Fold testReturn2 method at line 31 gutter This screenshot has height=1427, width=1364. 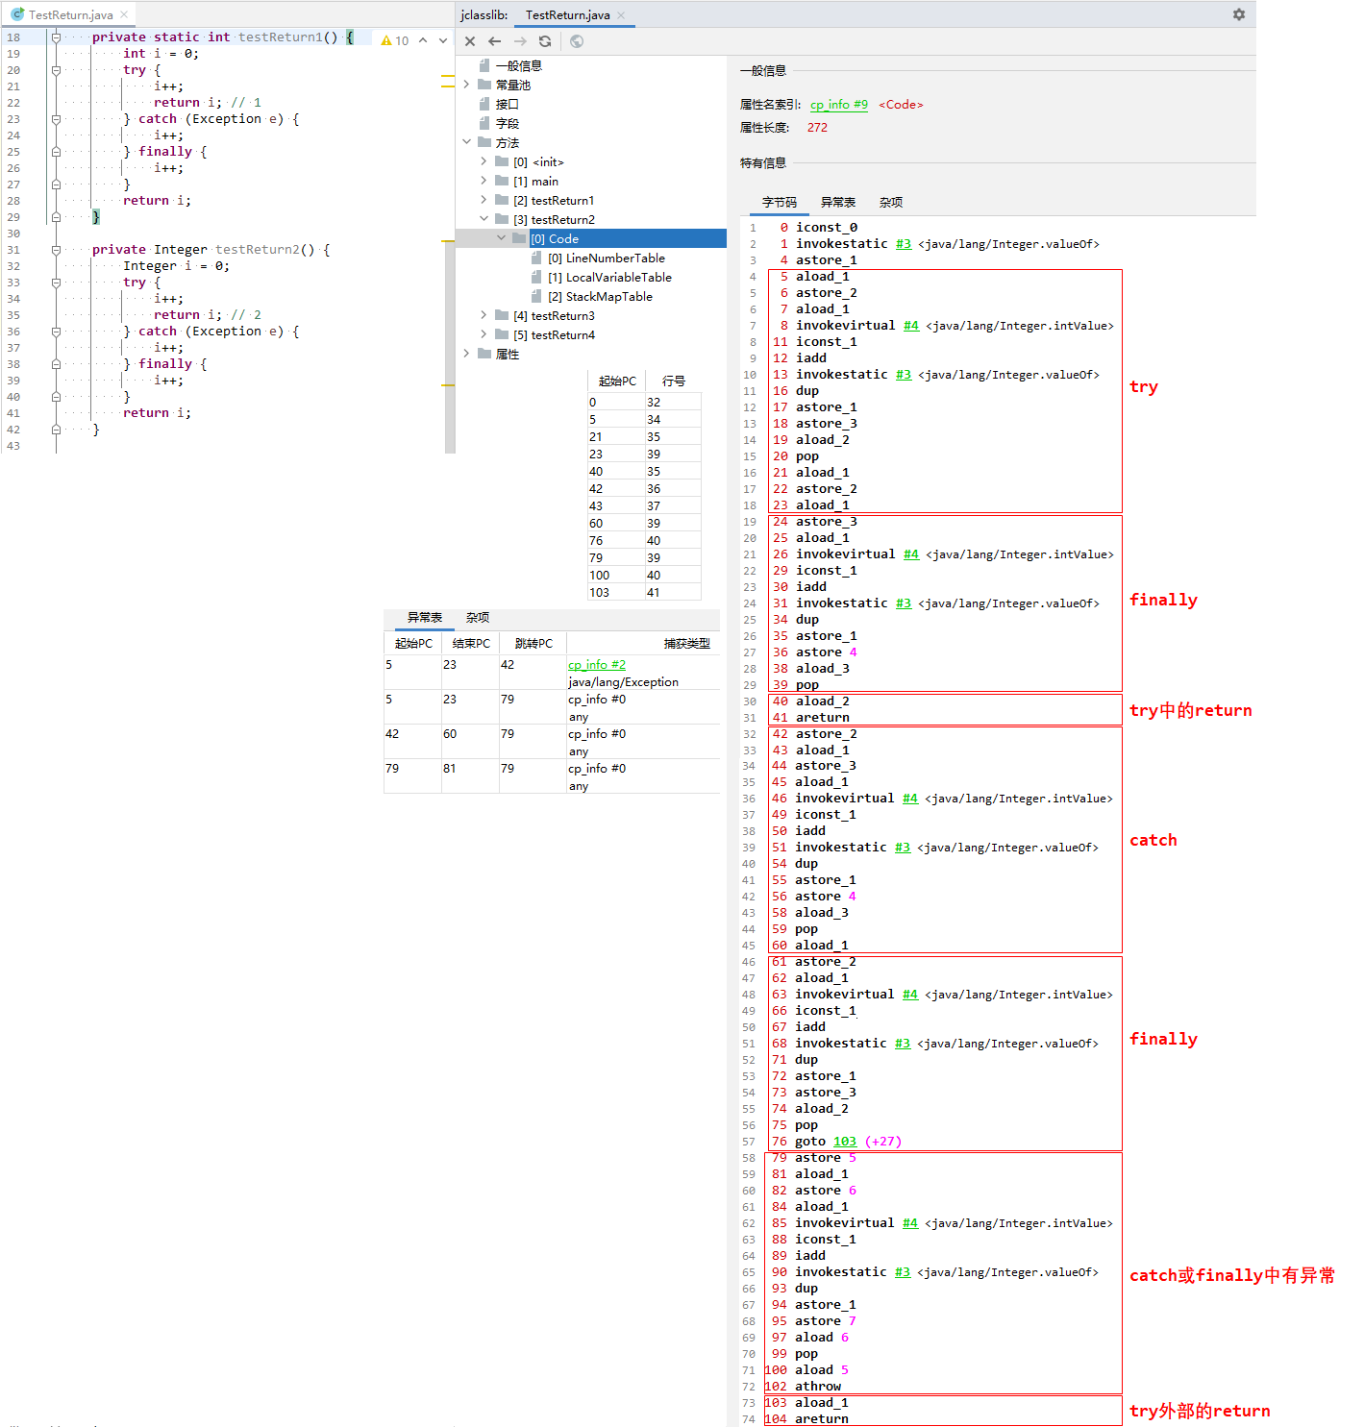tap(56, 250)
